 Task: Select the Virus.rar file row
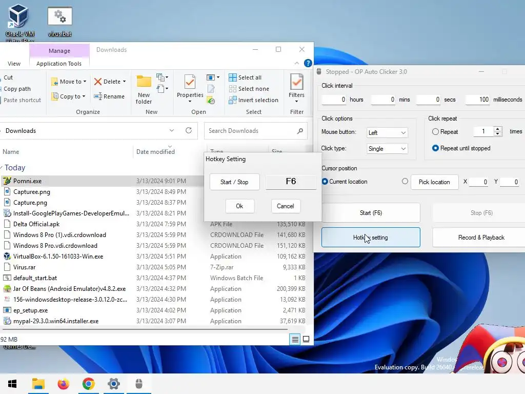pyautogui.click(x=154, y=267)
